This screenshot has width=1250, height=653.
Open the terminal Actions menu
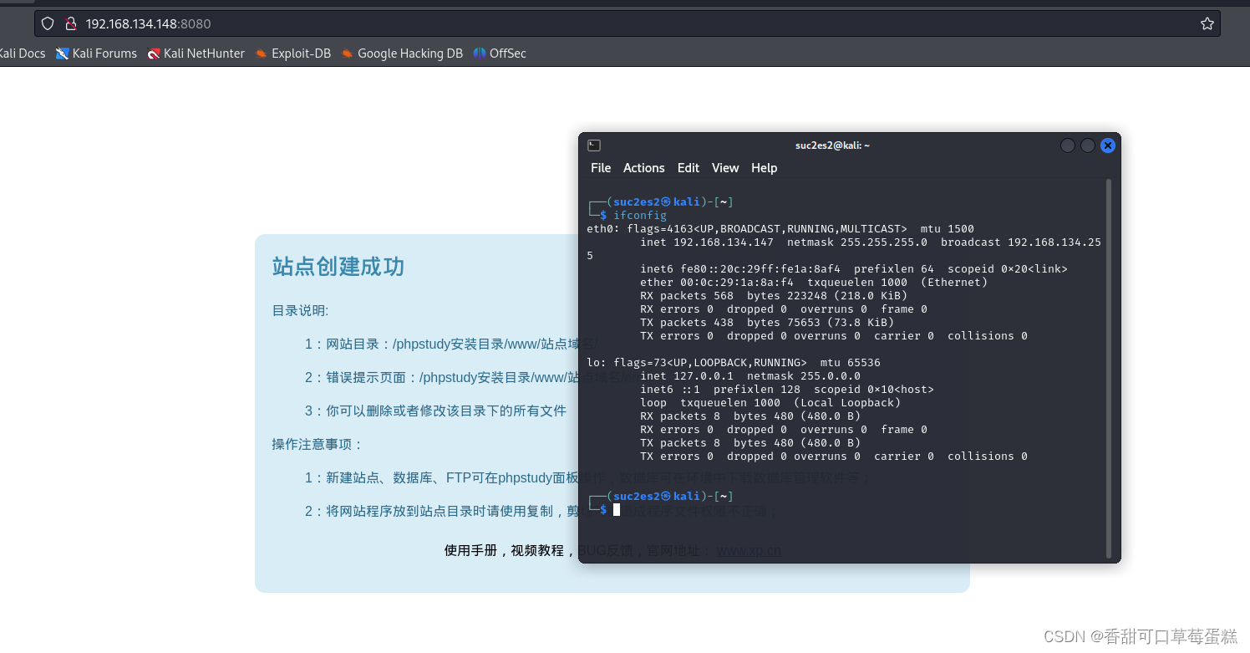[x=643, y=168]
